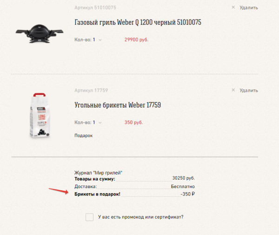Expand the quantity dropdown for the gas grill
The height and width of the screenshot is (235, 279).
(x=100, y=40)
